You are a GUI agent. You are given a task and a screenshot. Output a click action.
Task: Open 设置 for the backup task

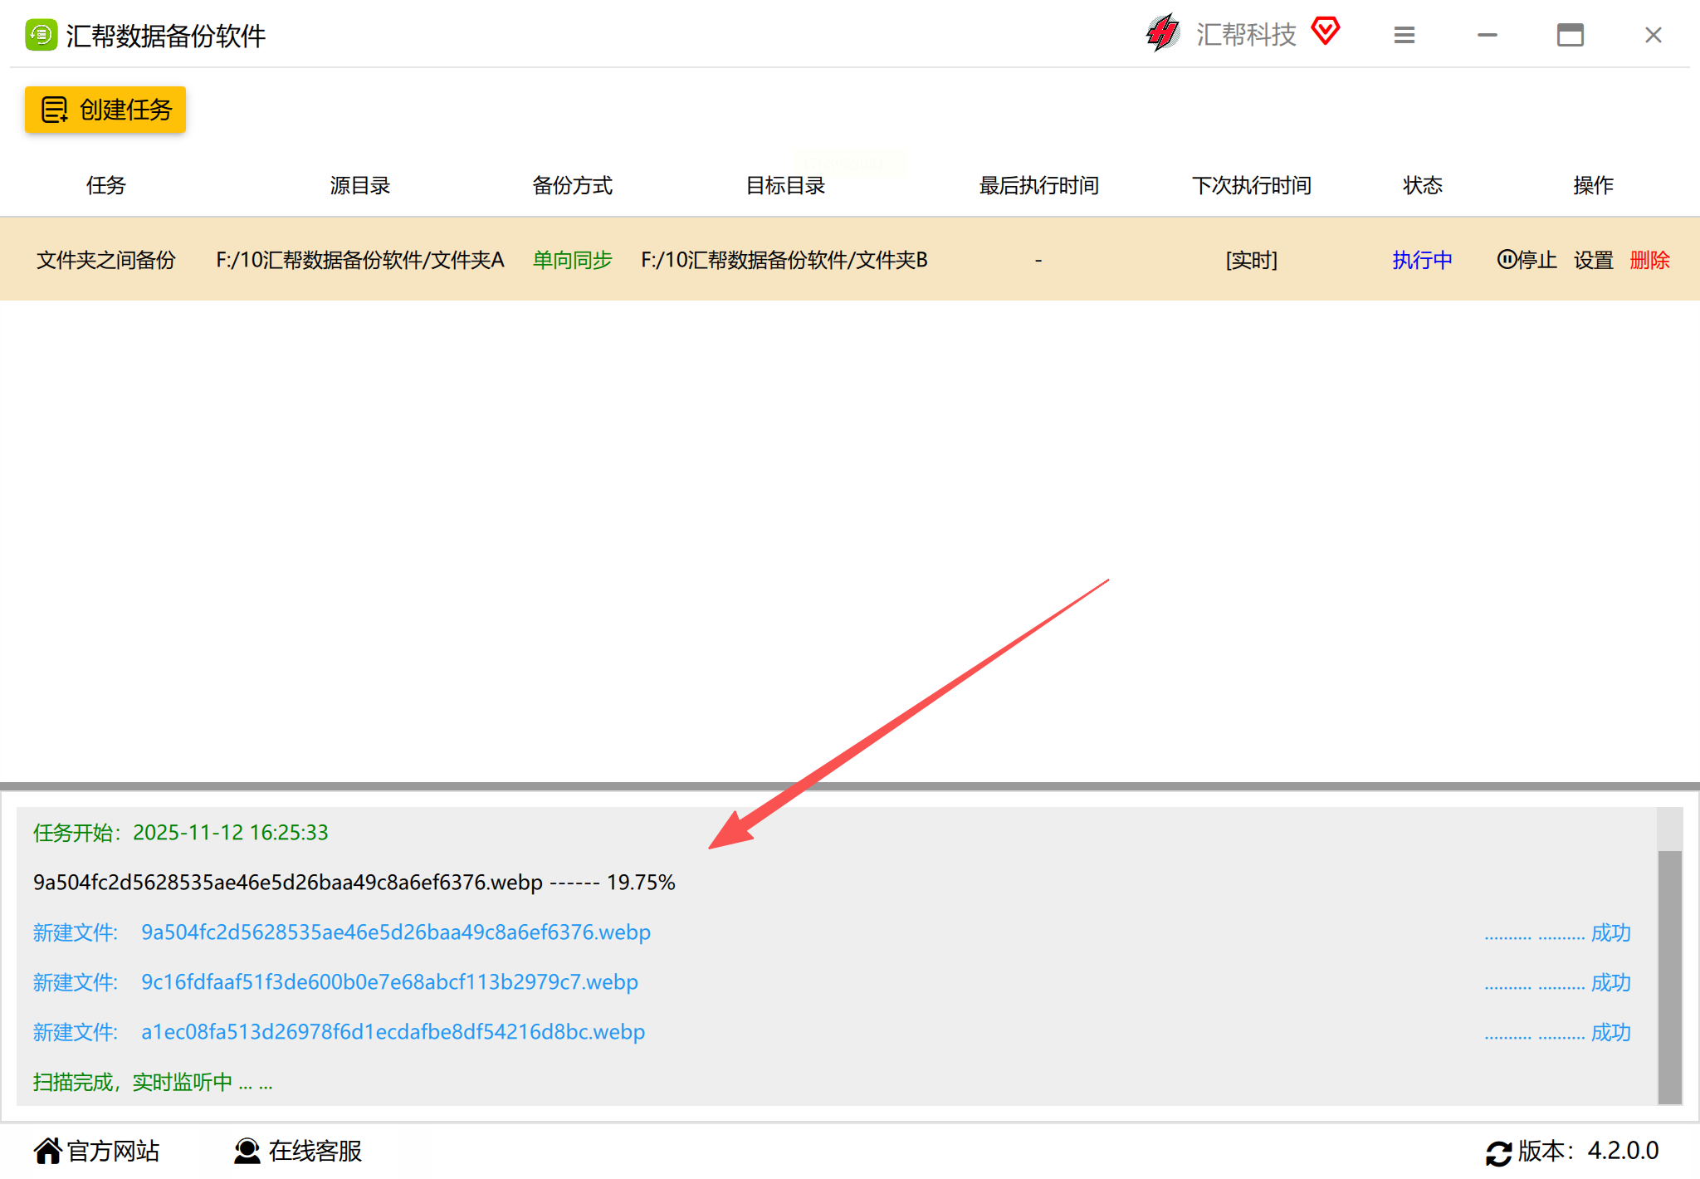[x=1593, y=260]
